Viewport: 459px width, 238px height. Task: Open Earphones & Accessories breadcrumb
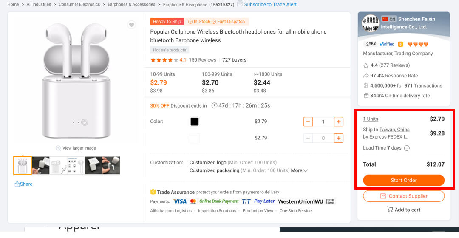131,4
